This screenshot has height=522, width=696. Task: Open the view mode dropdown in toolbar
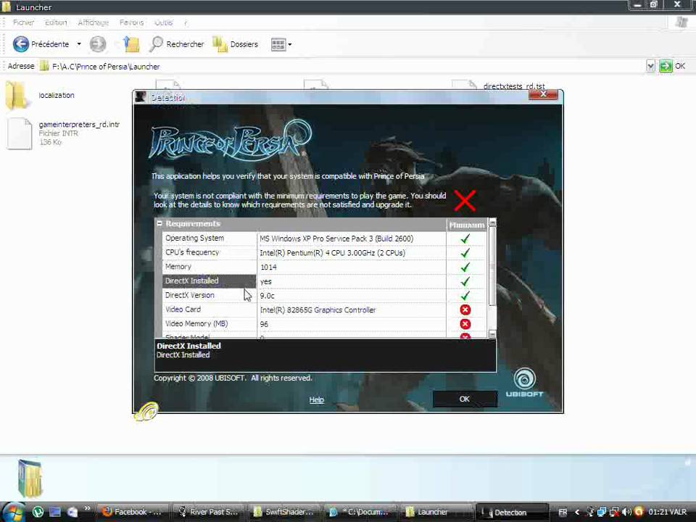click(x=281, y=44)
